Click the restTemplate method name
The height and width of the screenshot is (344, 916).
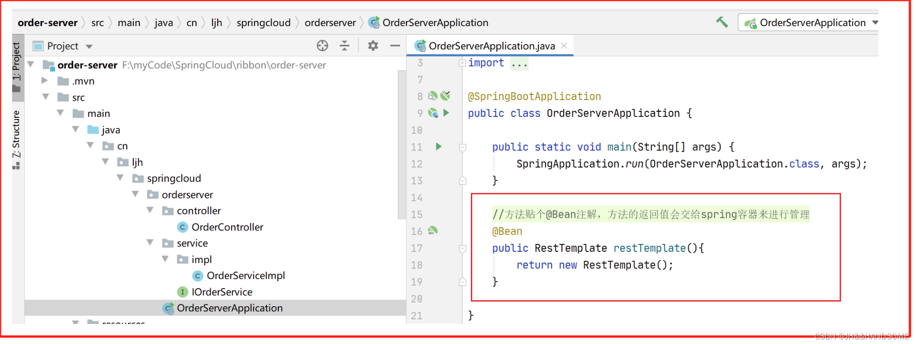(x=649, y=248)
